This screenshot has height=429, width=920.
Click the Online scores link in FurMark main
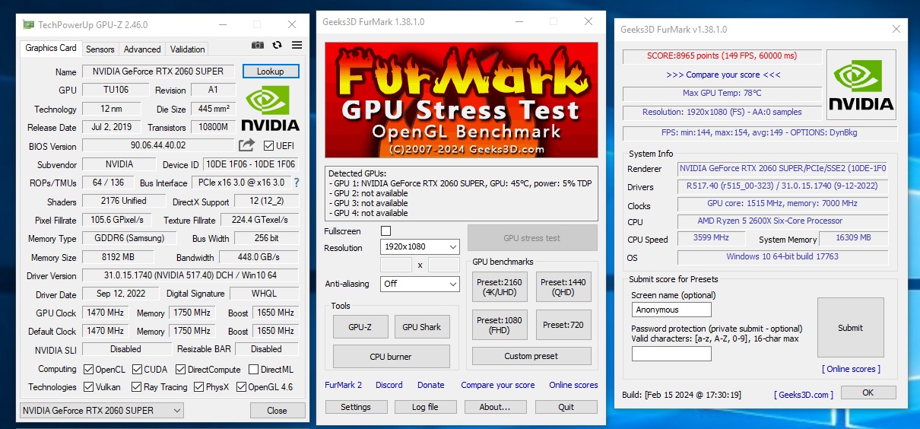click(574, 385)
